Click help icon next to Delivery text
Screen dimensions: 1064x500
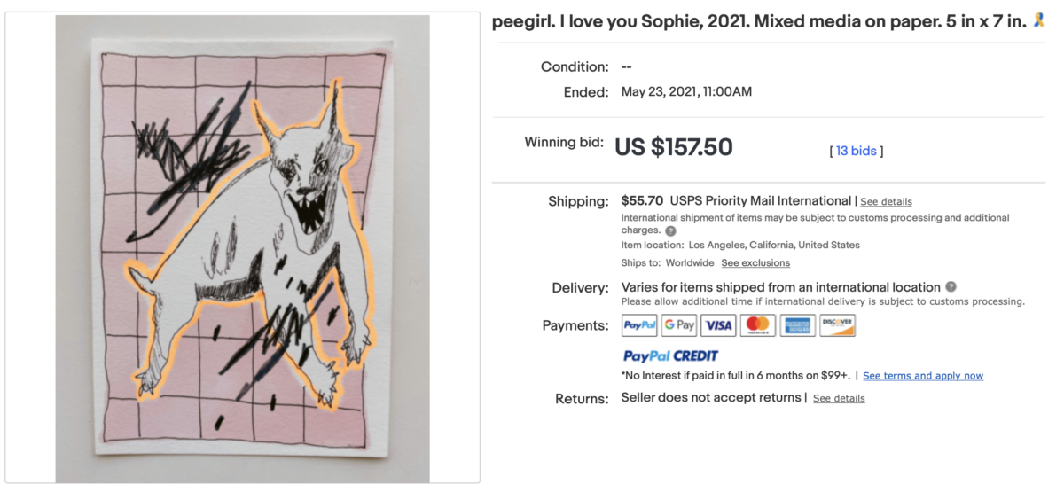951,287
